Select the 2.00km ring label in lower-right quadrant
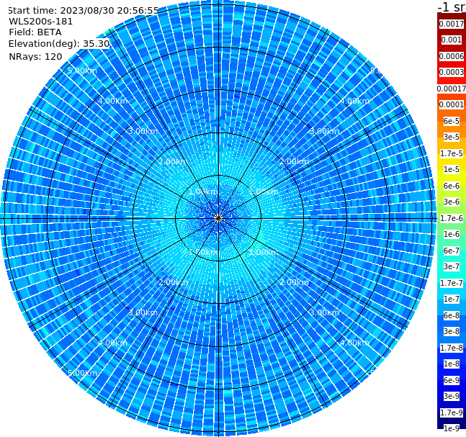The width and height of the screenshot is (466, 437). click(294, 282)
